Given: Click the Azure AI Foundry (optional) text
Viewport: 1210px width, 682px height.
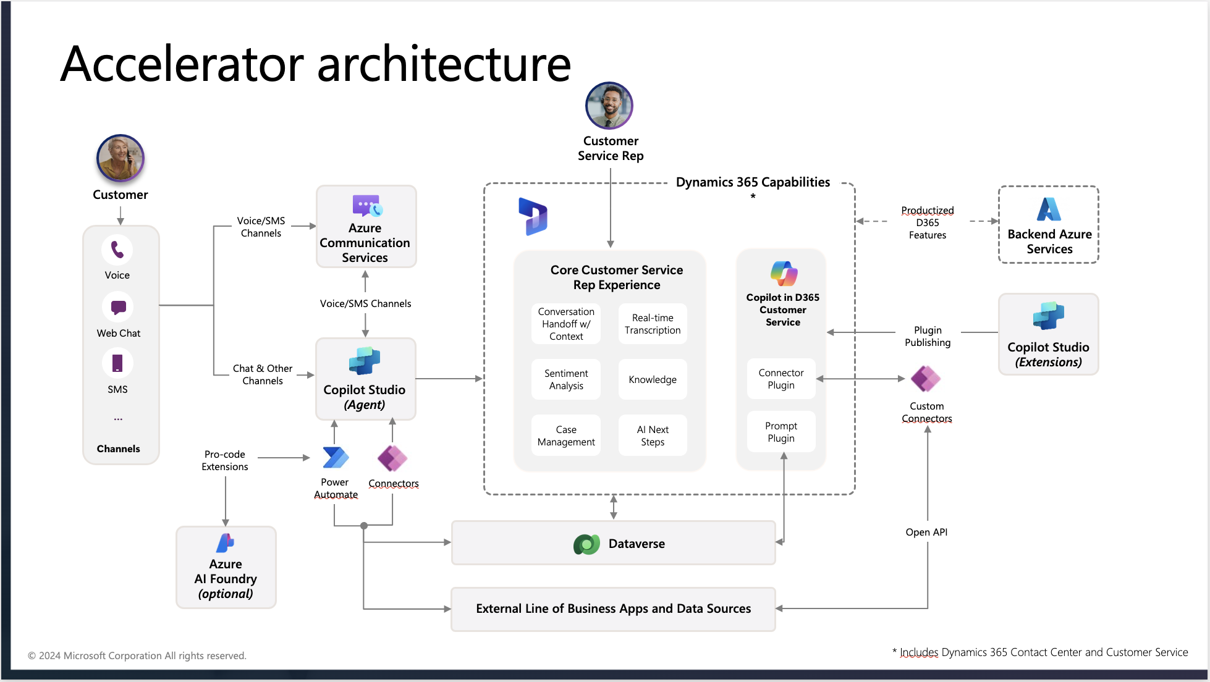Looking at the screenshot, I should coord(226,579).
